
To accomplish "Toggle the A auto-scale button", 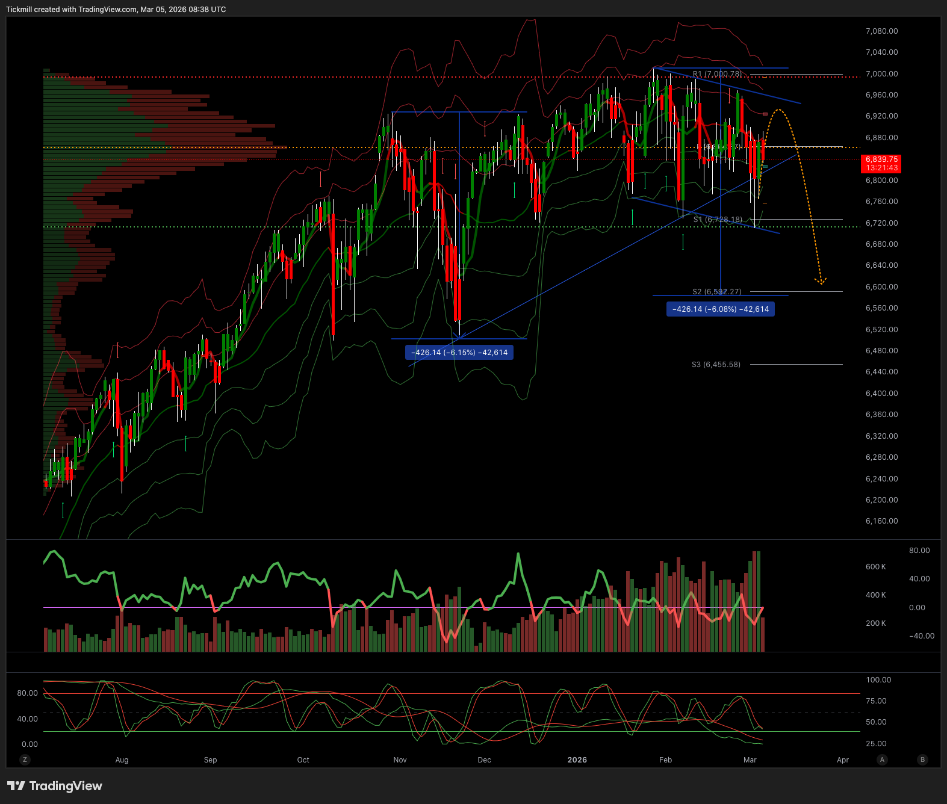I will click(882, 759).
